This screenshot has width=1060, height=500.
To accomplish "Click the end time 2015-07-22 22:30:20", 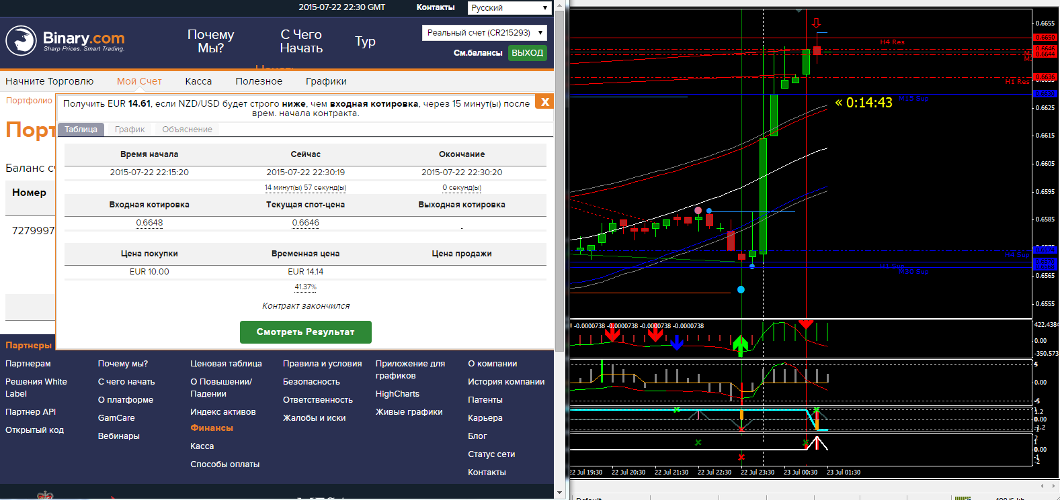I will click(462, 172).
